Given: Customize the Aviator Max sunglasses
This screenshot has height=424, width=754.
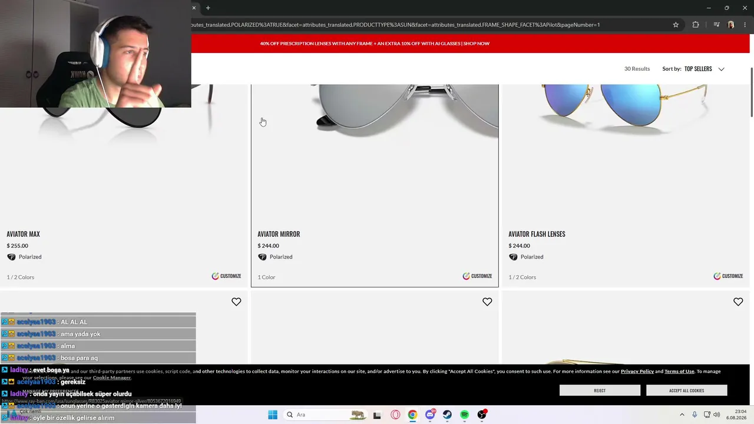Looking at the screenshot, I should pos(226,276).
